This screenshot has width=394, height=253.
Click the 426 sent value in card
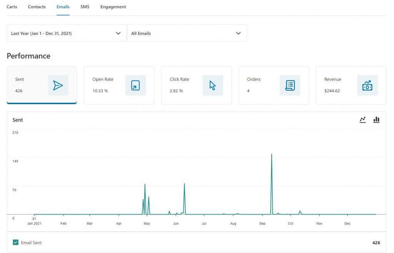click(18, 91)
